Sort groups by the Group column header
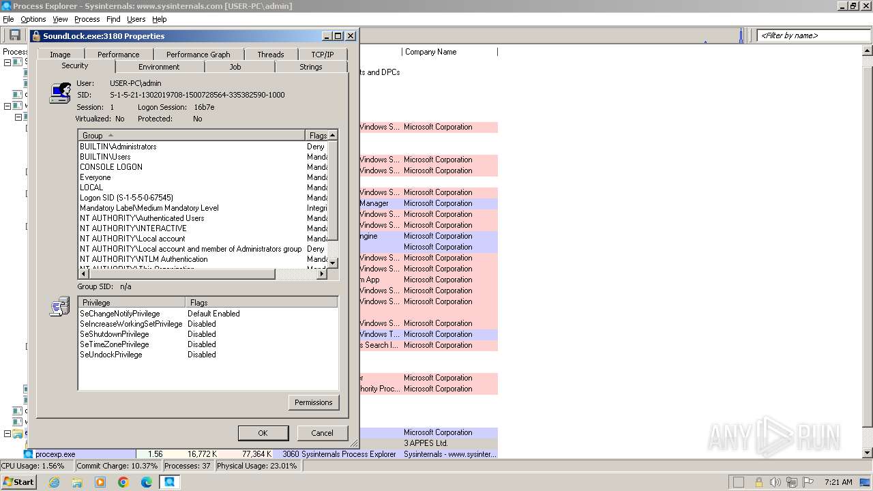 pyautogui.click(x=192, y=136)
